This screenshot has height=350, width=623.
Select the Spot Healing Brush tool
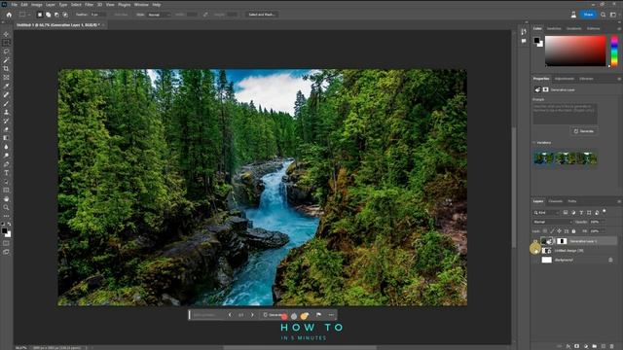click(x=6, y=95)
